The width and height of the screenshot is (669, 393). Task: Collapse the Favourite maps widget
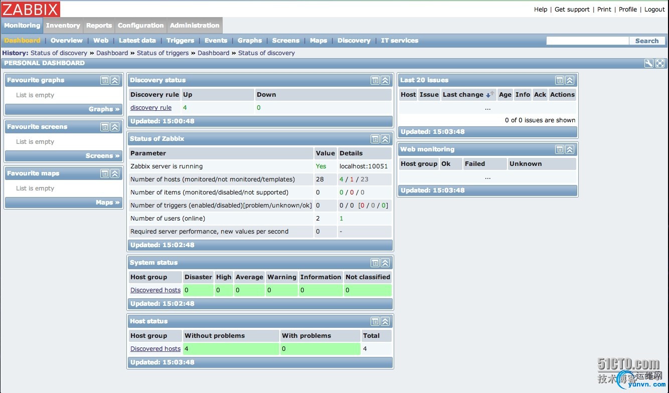coord(115,173)
